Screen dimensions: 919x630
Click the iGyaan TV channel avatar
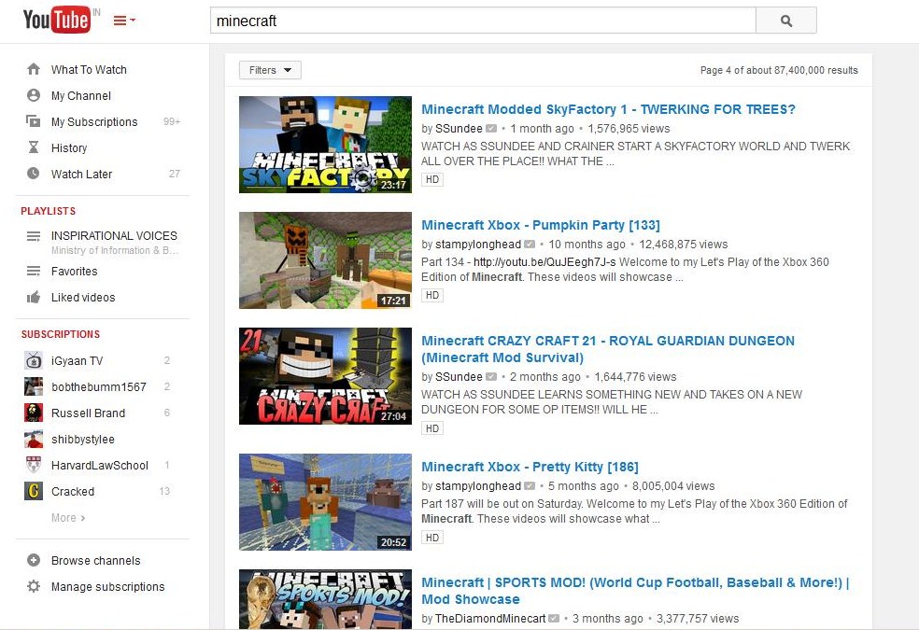[x=34, y=360]
